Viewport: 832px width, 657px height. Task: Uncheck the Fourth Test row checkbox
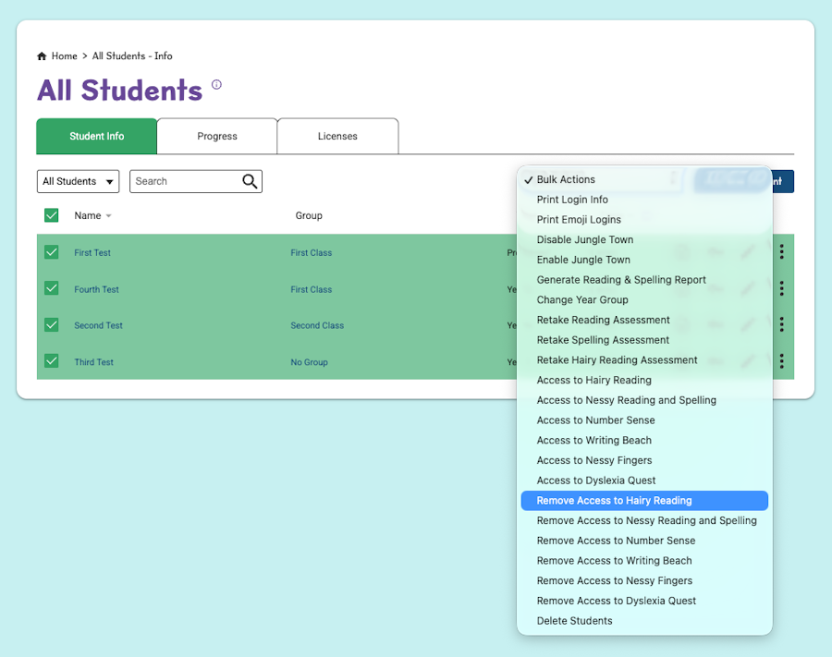(x=52, y=288)
